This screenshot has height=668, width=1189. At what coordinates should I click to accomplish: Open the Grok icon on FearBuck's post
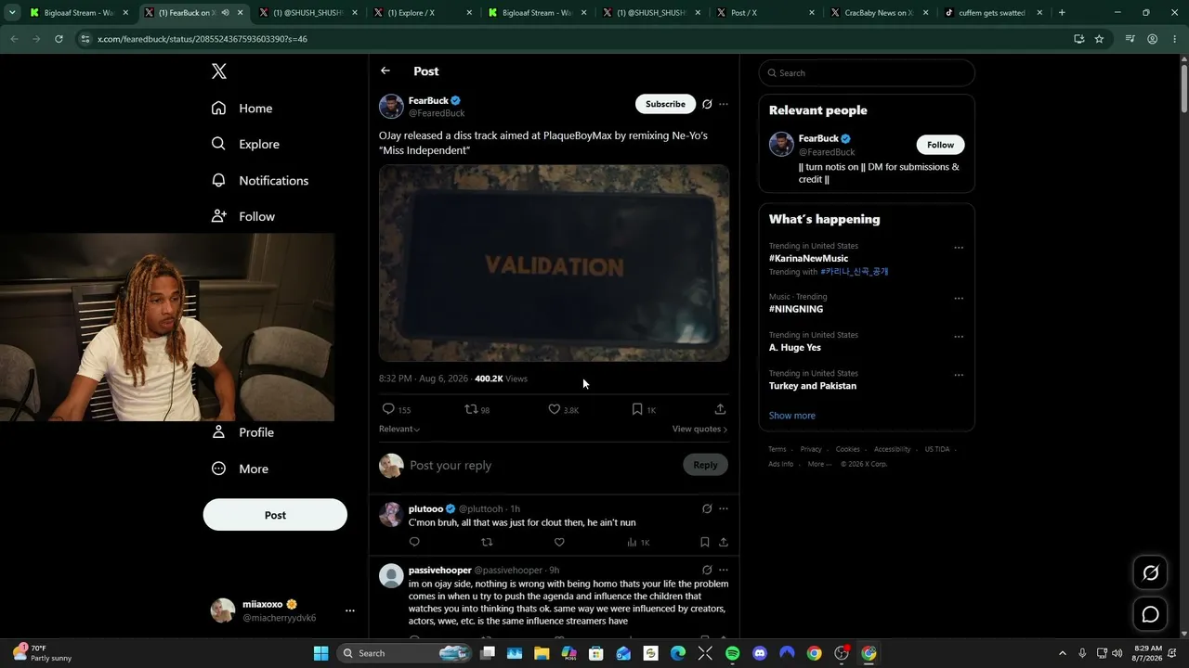click(707, 104)
